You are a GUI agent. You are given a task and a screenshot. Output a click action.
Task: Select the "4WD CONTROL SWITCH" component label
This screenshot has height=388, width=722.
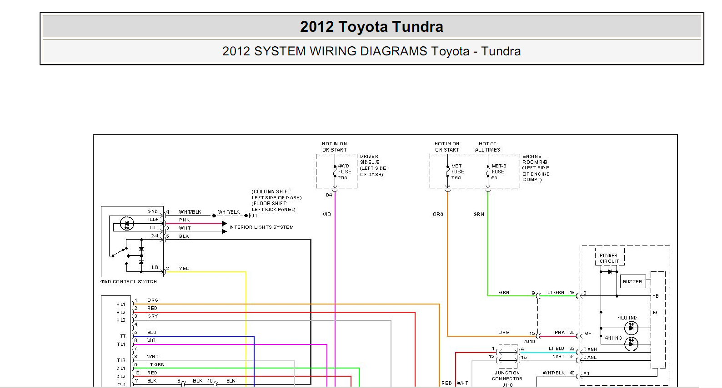pos(129,282)
